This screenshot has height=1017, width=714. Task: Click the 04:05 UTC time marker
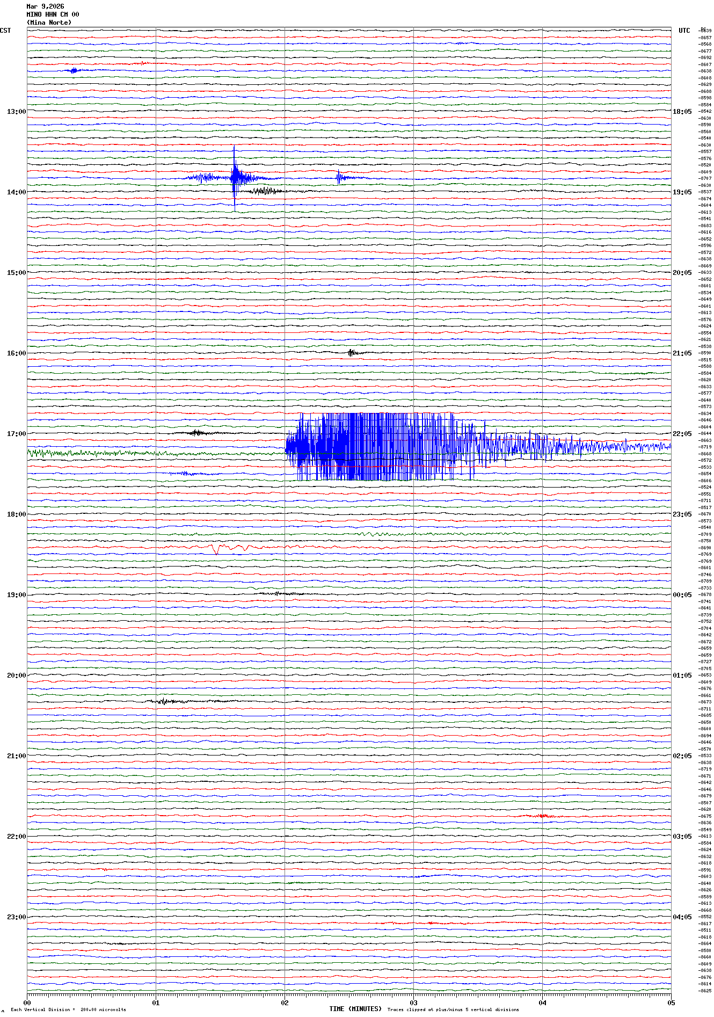[682, 917]
